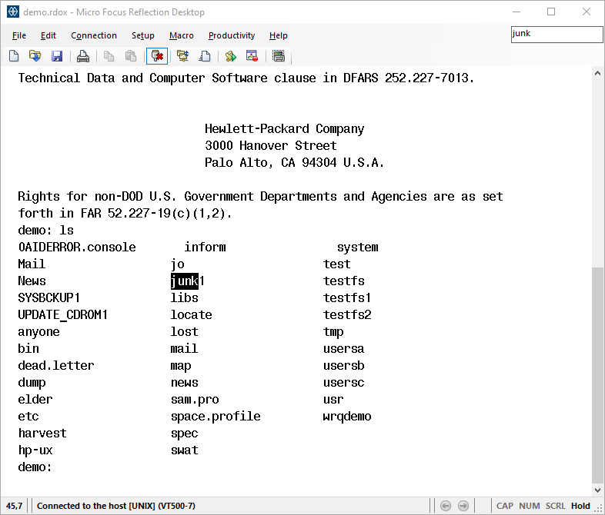
Task: Save the session with the floppy disk icon
Action: point(57,56)
